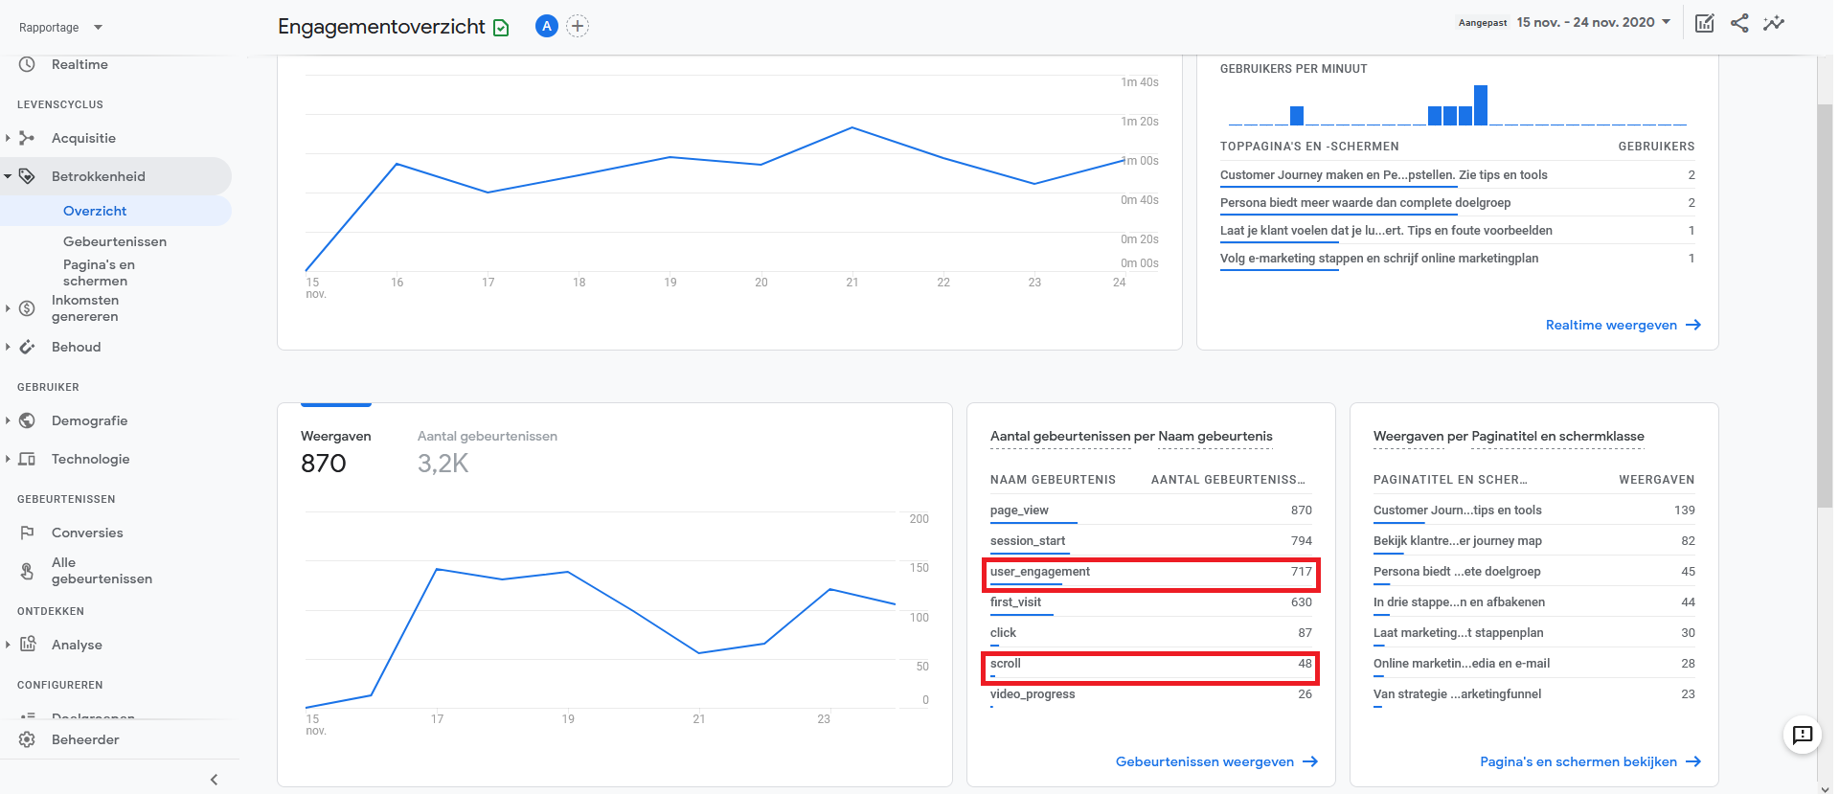
Task: Collapse the sidebar with the chevron arrow
Action: click(214, 780)
